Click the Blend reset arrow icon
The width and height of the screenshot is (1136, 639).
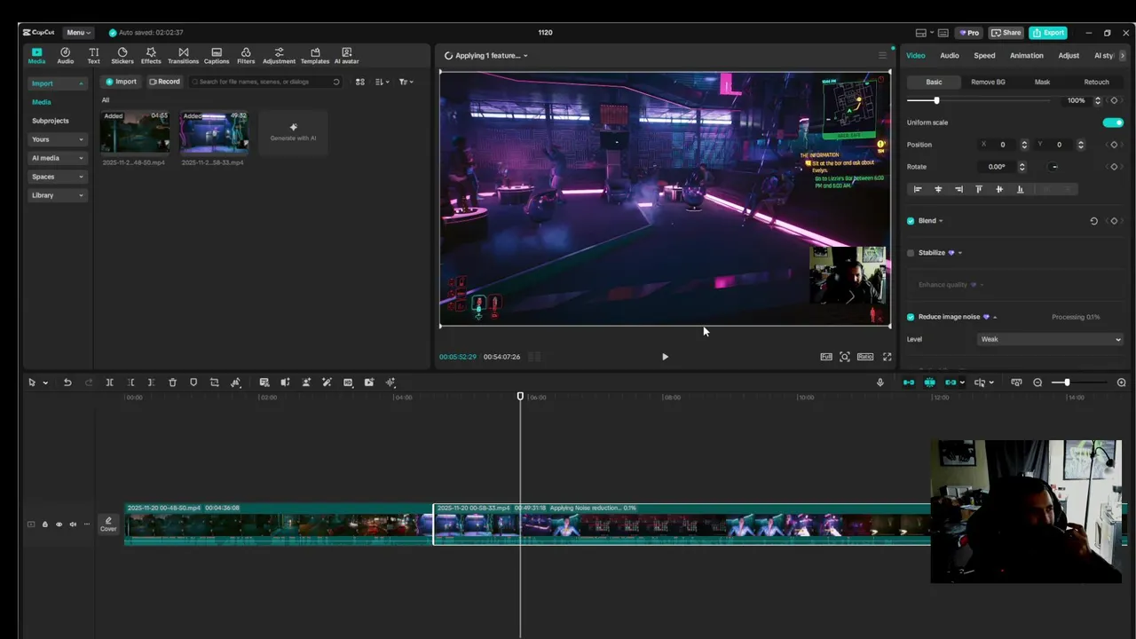pyautogui.click(x=1093, y=221)
